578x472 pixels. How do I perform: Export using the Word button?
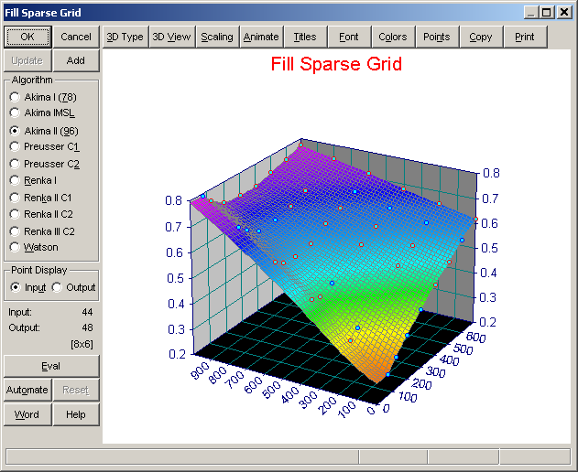pos(27,414)
